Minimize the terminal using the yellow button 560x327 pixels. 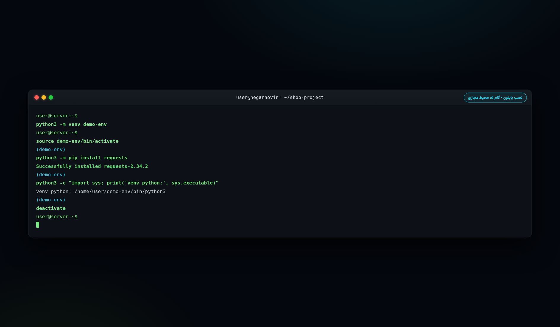click(44, 98)
